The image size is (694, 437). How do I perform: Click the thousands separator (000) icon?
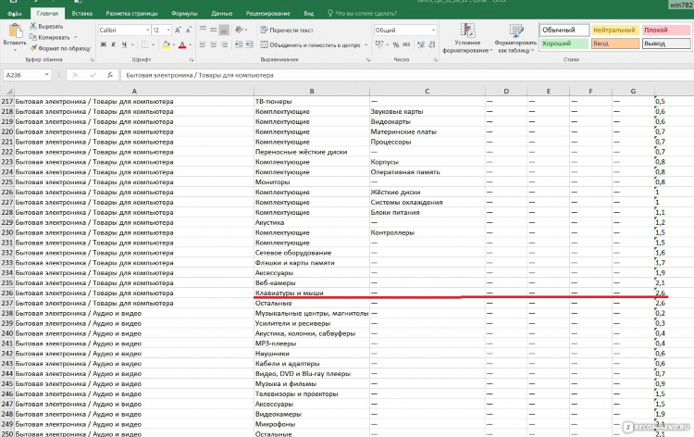point(406,44)
